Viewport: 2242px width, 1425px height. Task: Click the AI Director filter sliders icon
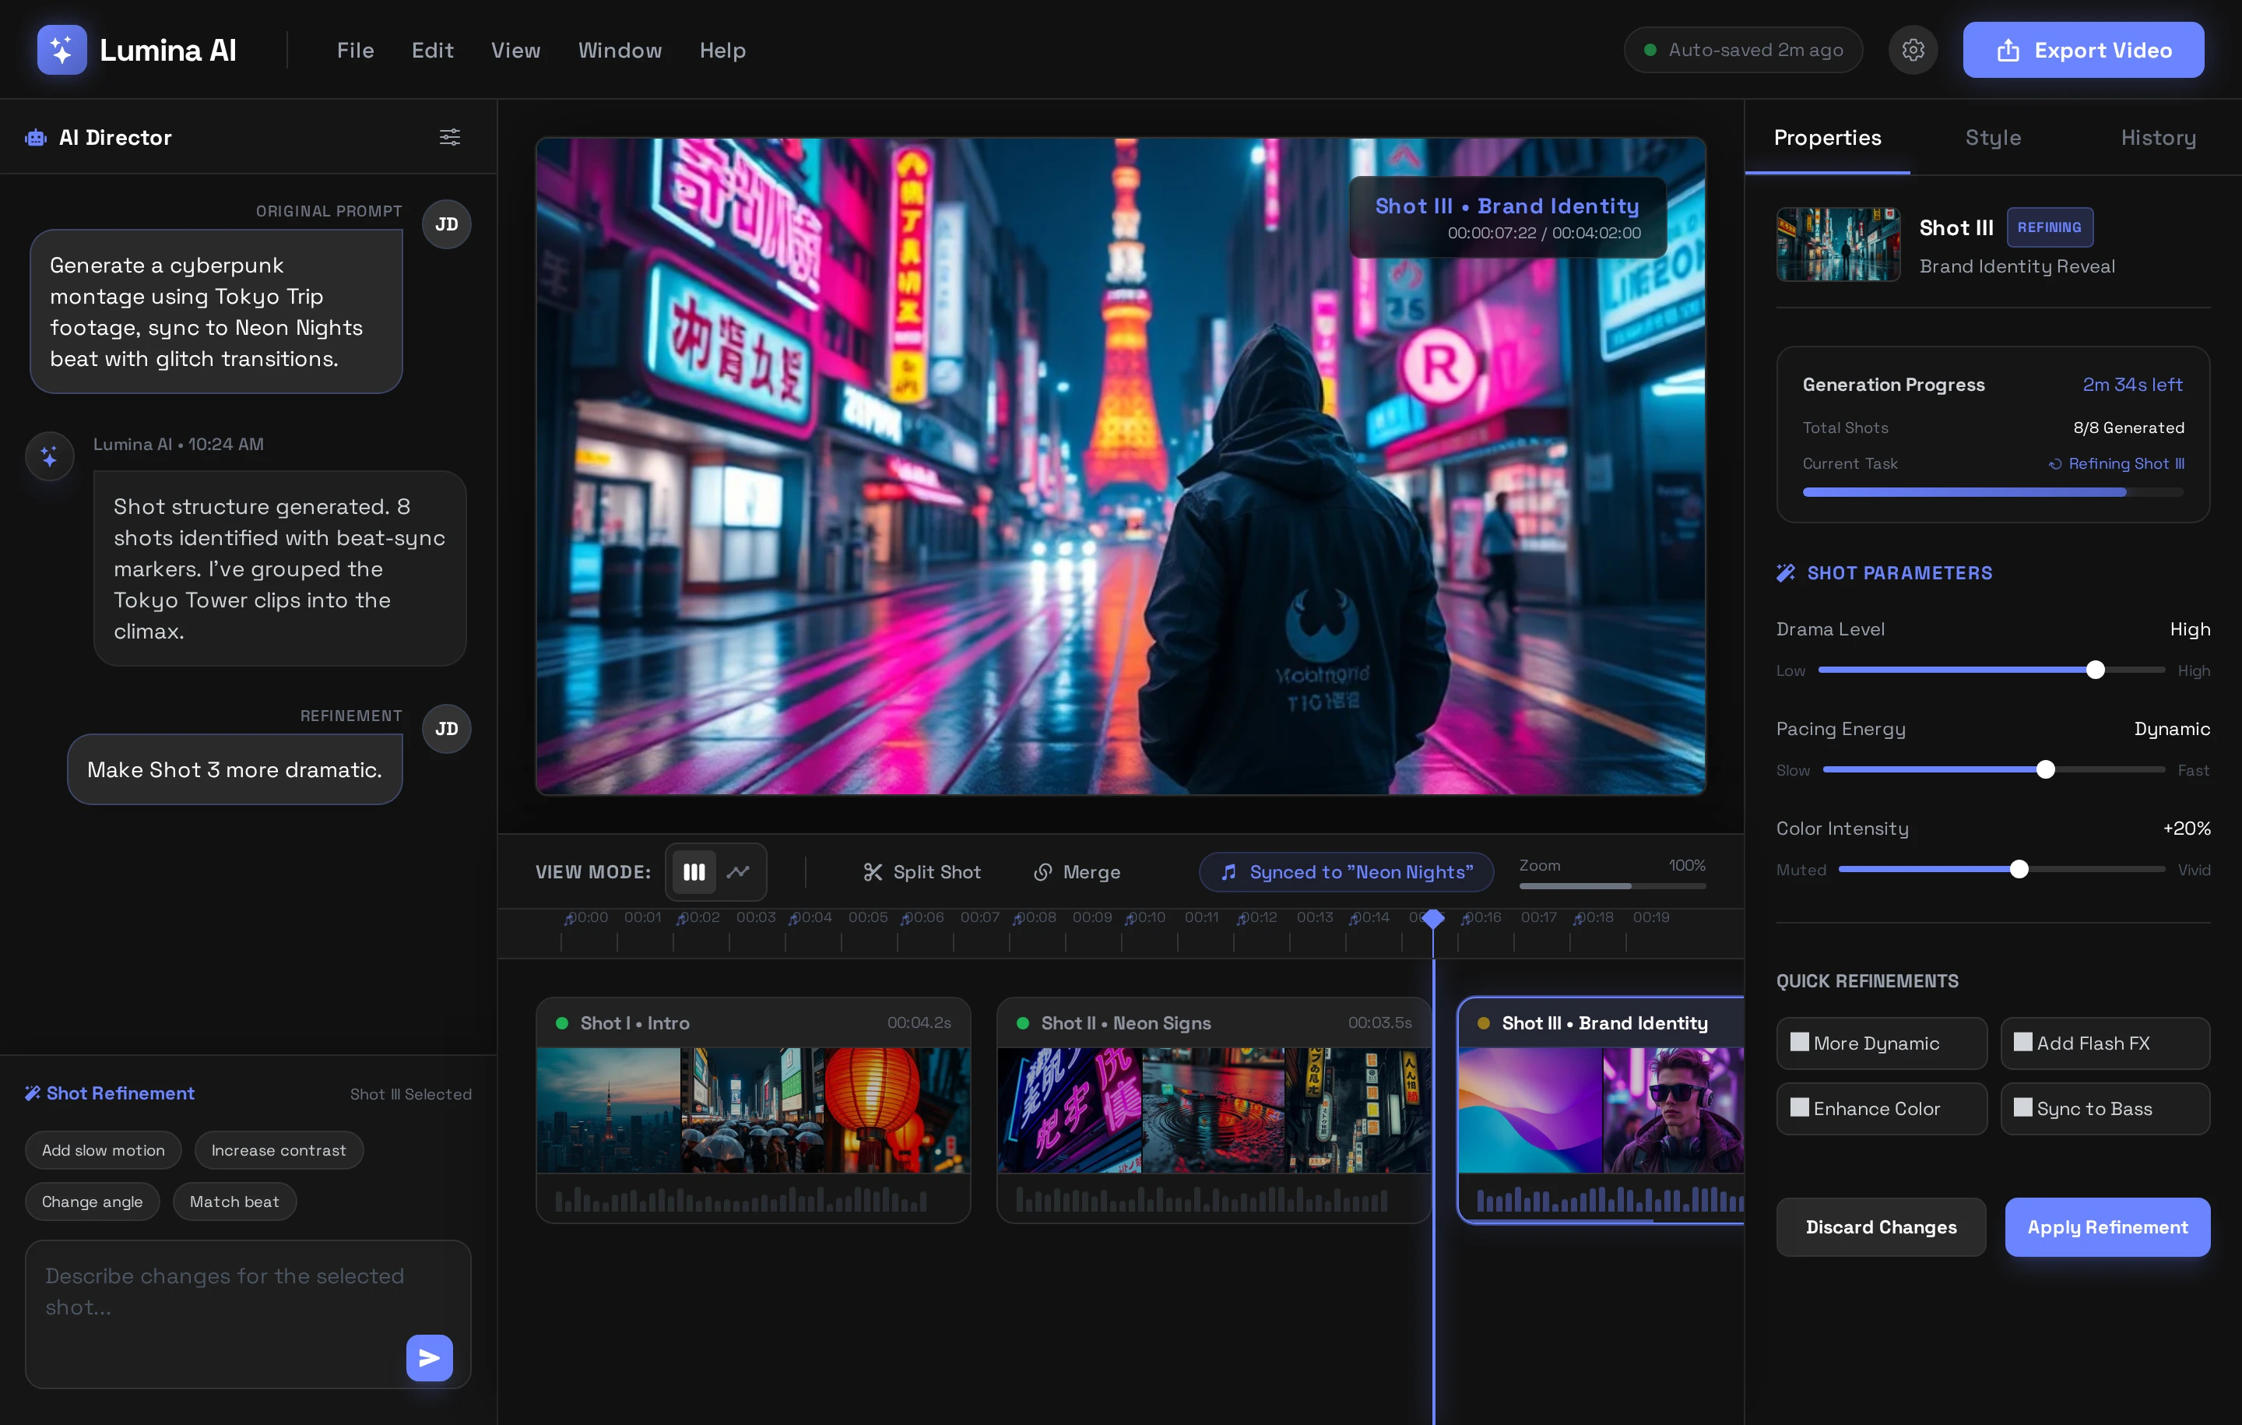[450, 138]
